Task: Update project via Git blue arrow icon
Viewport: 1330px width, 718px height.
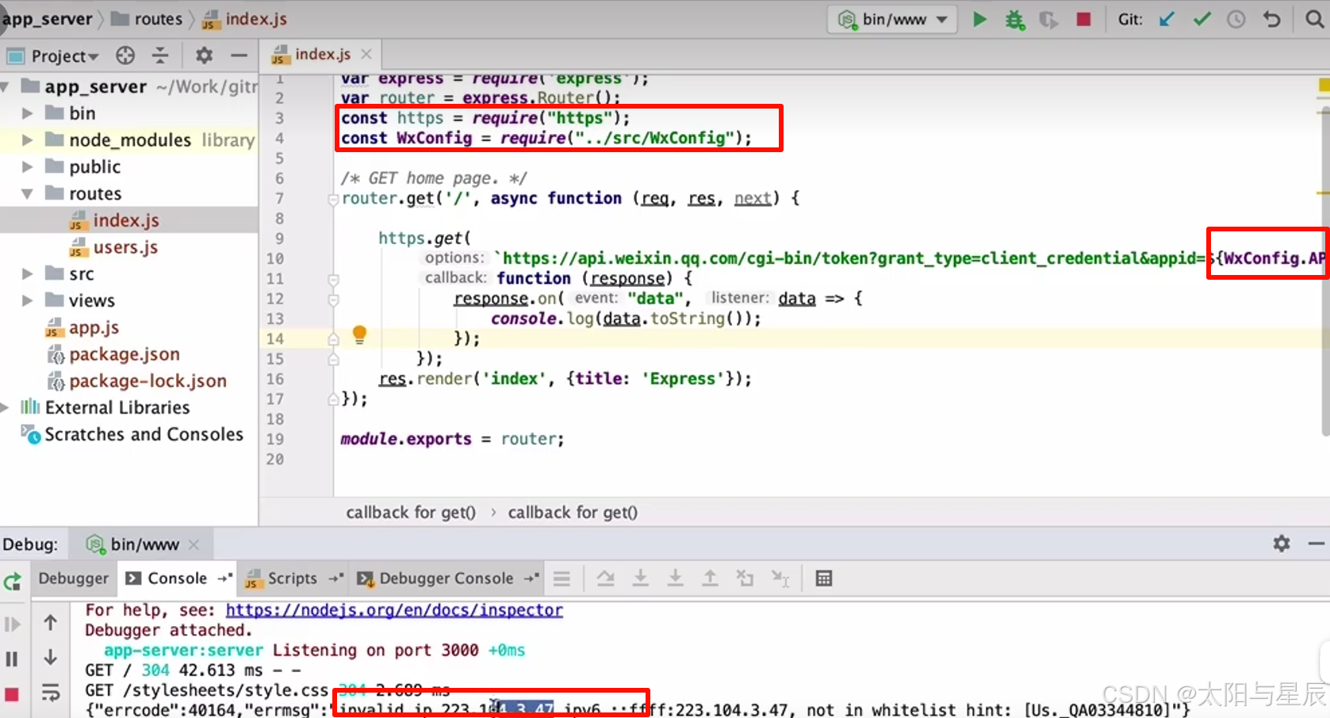Action: [1167, 19]
